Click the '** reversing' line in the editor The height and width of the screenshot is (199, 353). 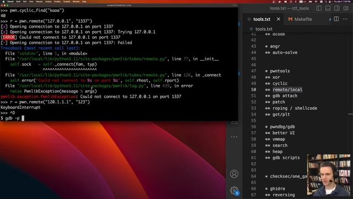pos(280,195)
